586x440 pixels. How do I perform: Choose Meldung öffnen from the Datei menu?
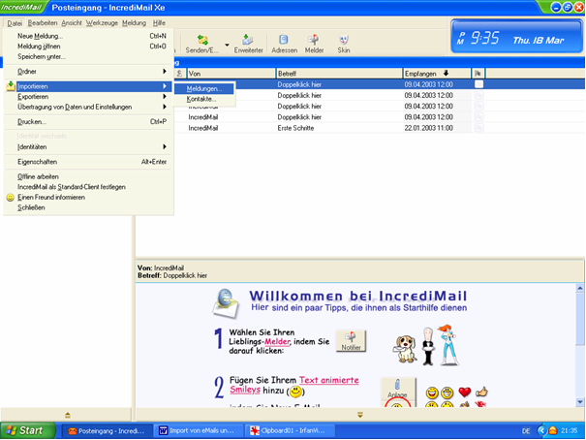click(88, 47)
